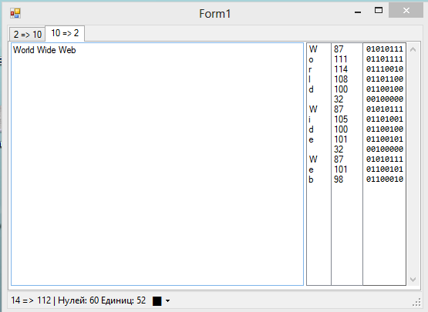This screenshot has height=312, width=428.
Task: Select the character 'b' in first column
Action: [312, 179]
